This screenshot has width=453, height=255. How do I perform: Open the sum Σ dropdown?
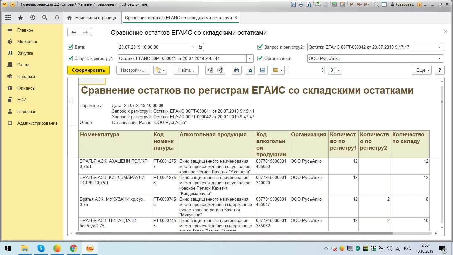(335, 70)
